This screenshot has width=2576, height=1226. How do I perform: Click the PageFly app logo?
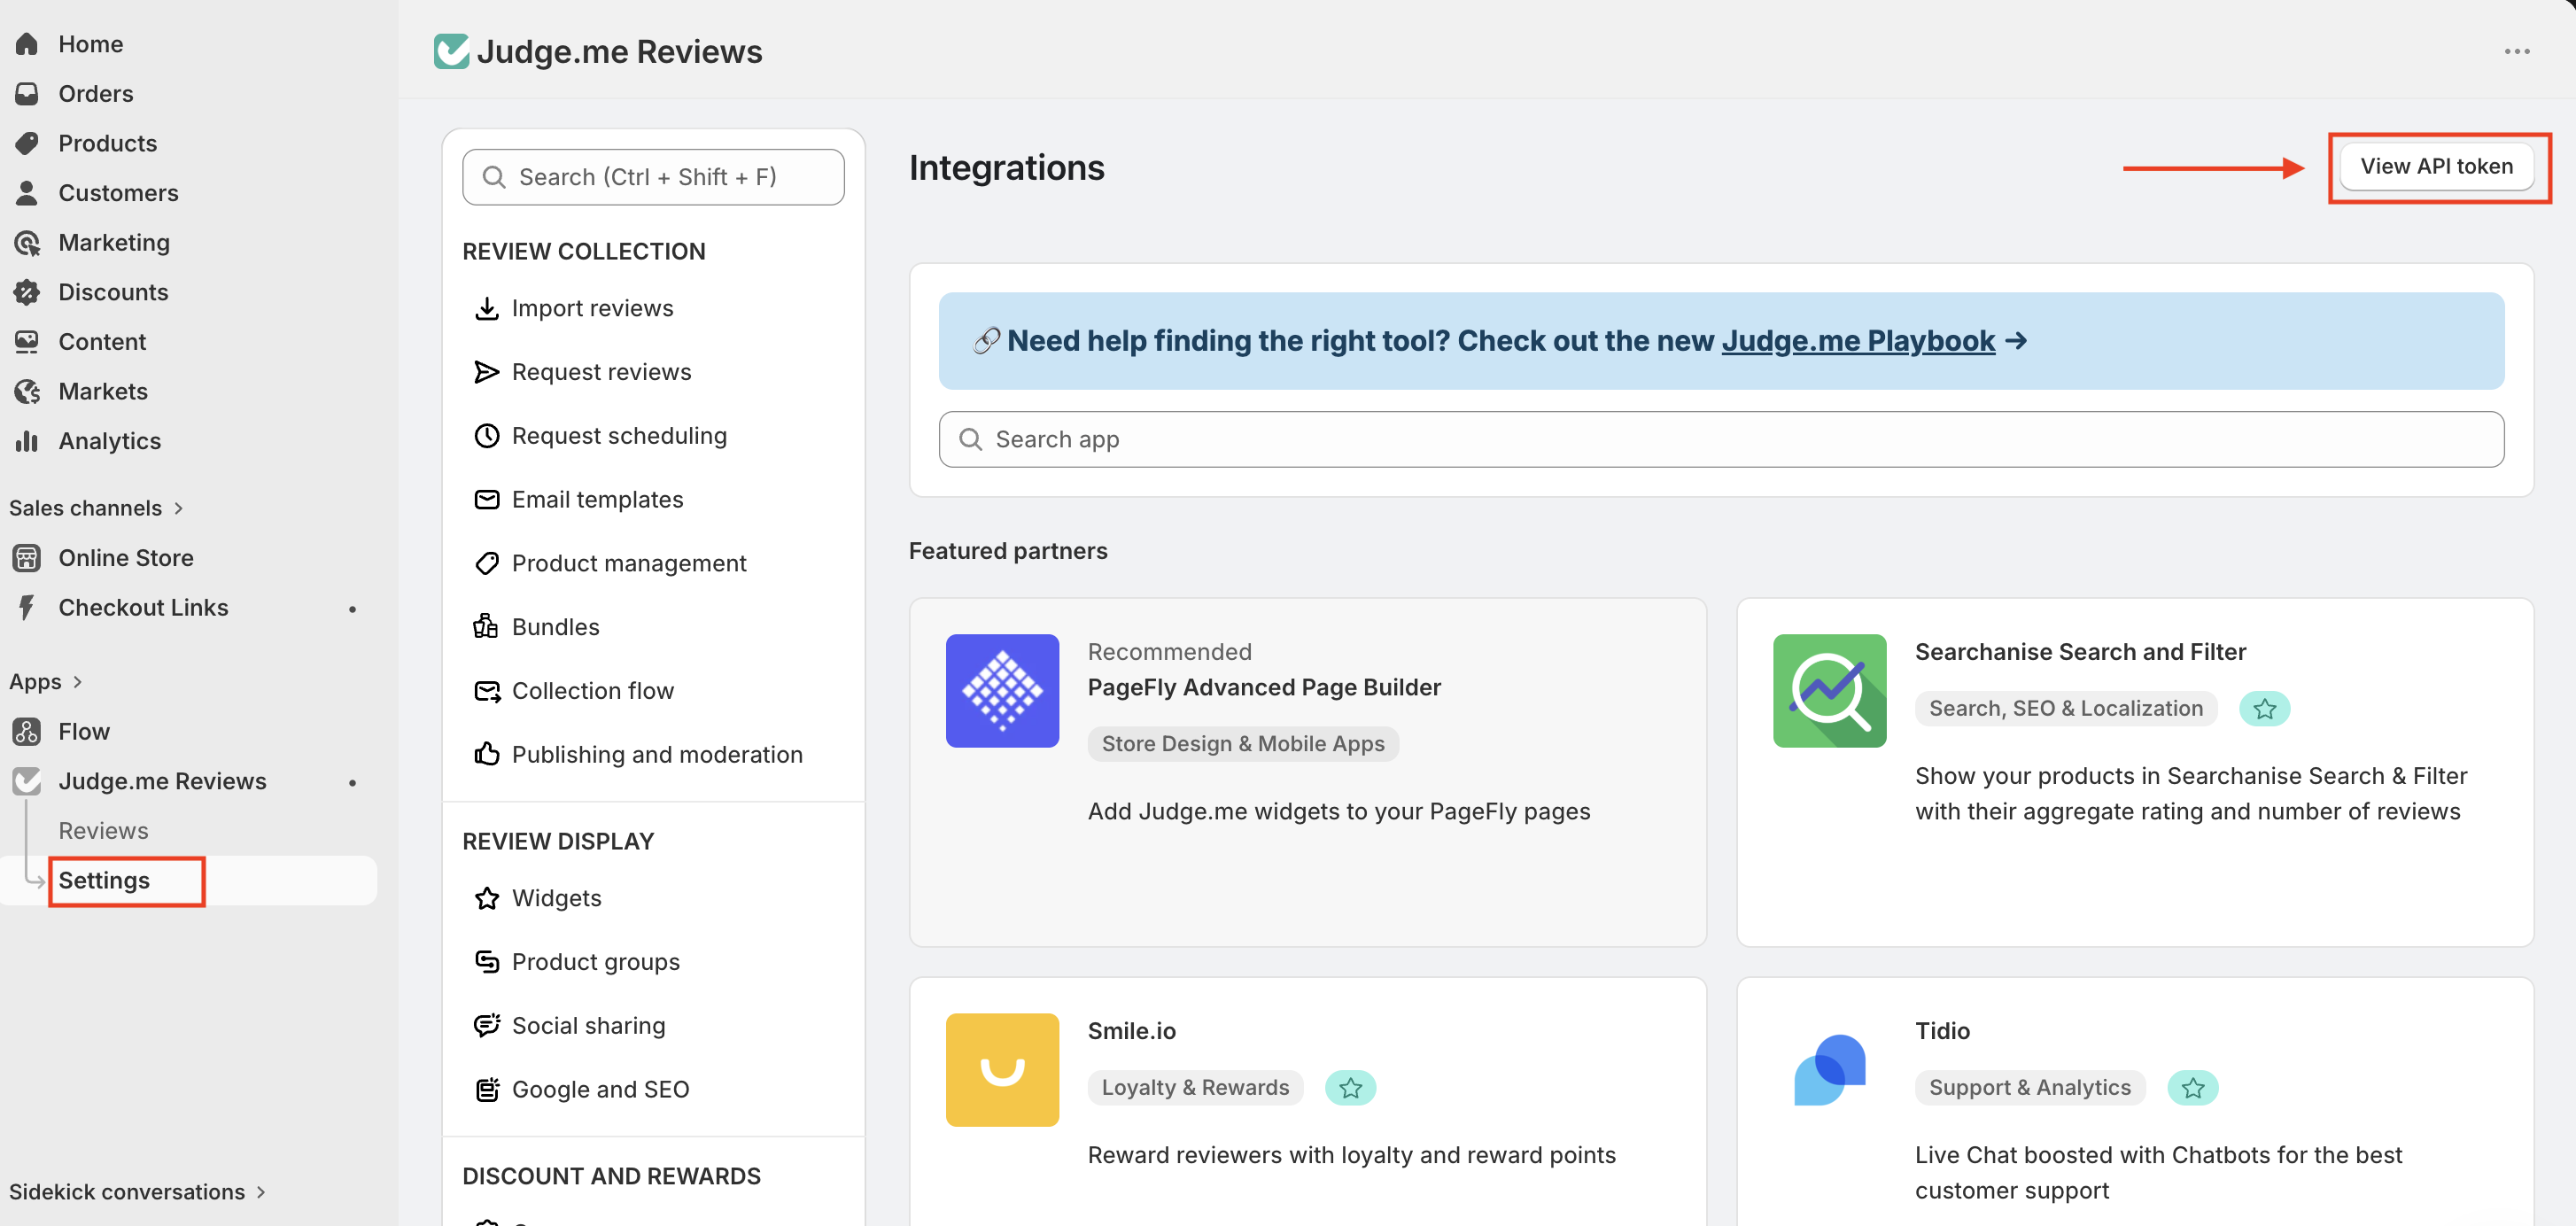pos(1002,690)
